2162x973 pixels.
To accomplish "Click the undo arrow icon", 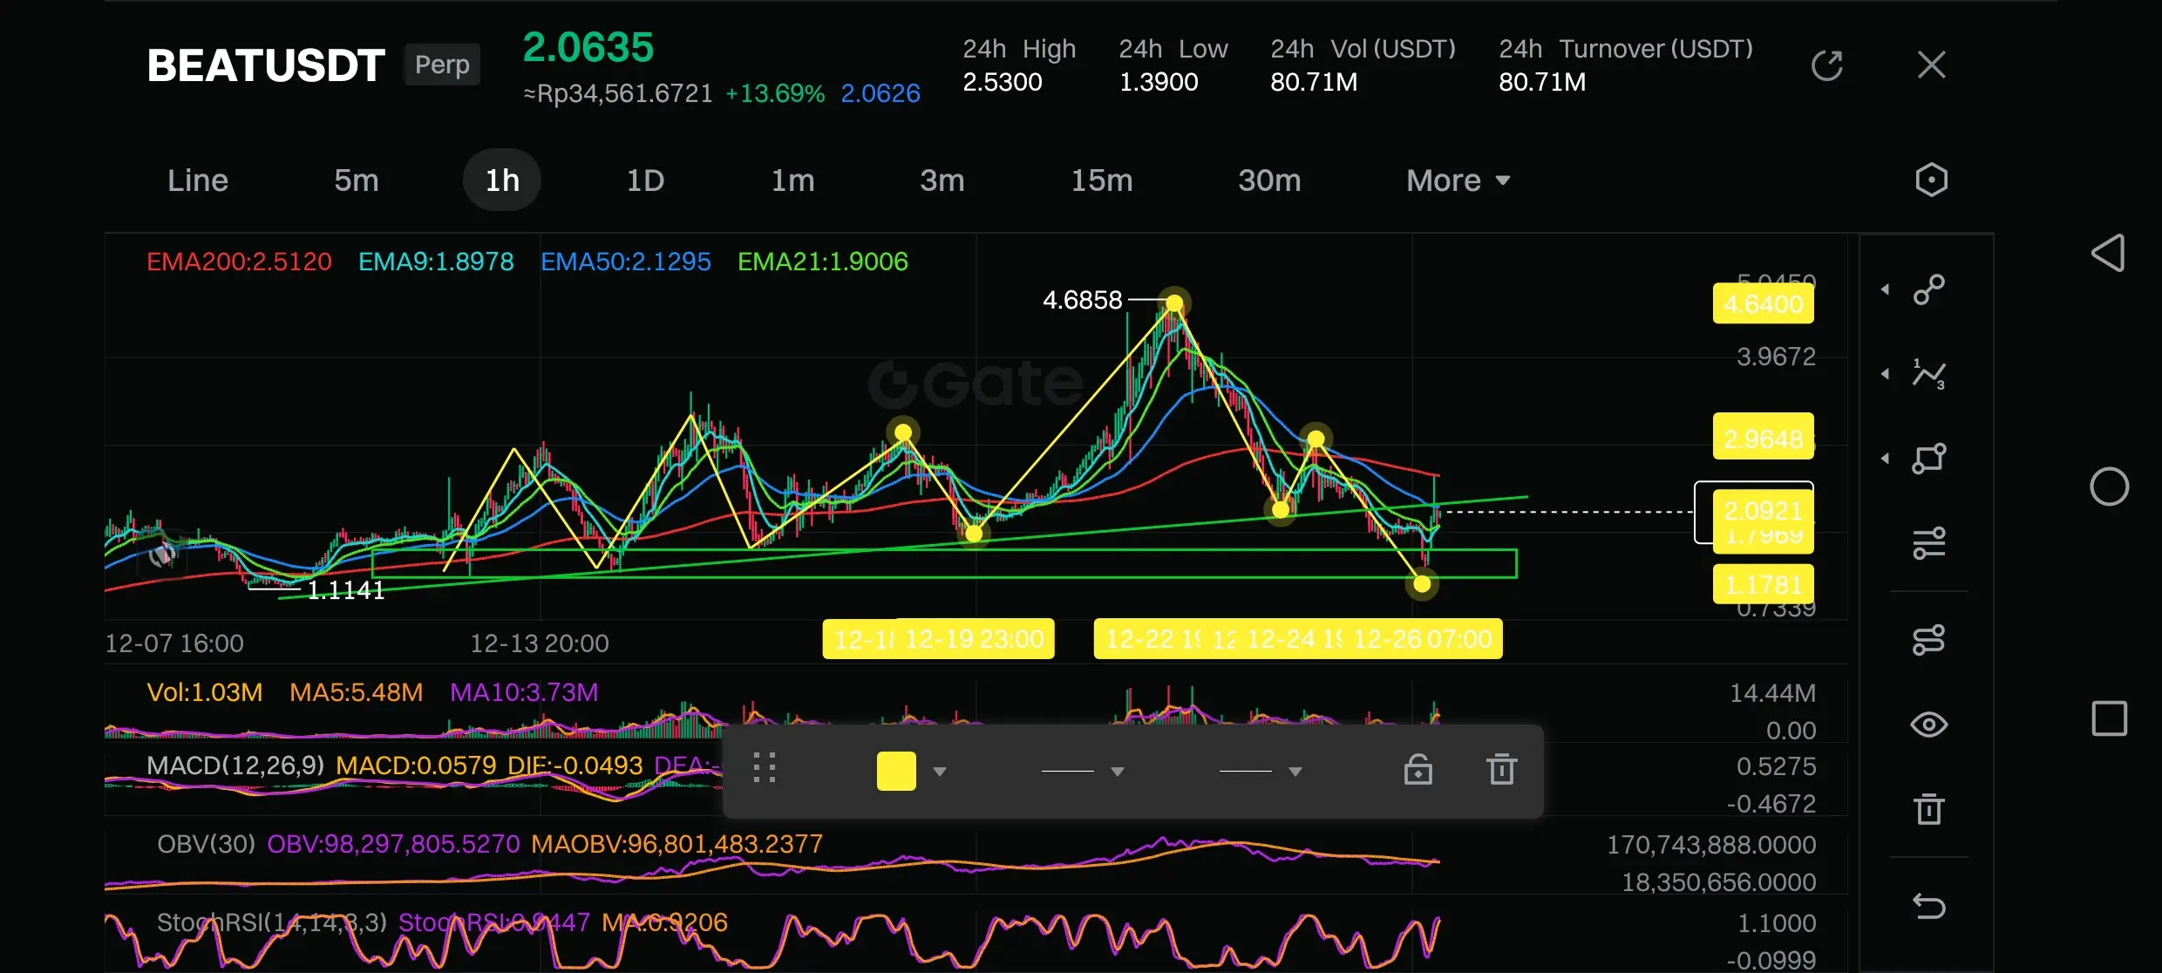I will click(x=1928, y=907).
